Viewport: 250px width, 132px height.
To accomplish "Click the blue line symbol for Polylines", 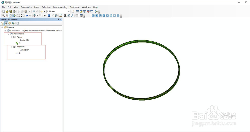I will (17, 53).
